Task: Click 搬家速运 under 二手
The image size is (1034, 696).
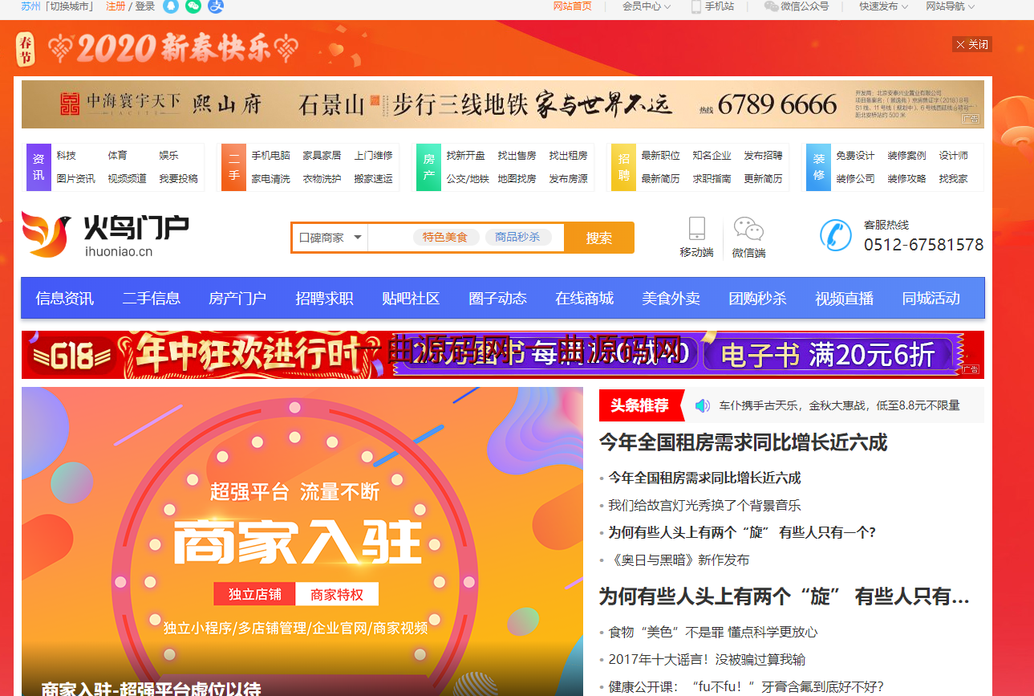Action: [374, 179]
